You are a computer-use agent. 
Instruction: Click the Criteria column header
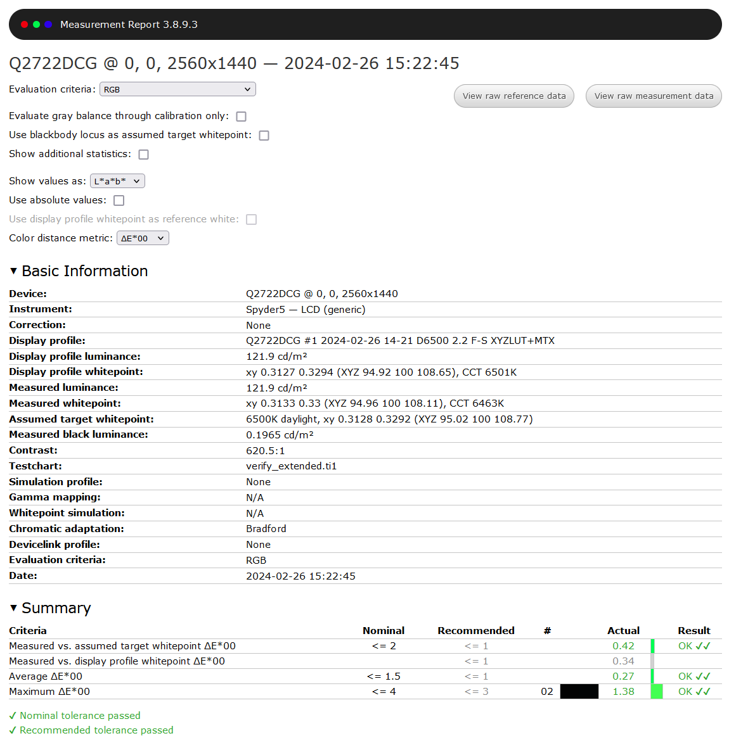(27, 631)
